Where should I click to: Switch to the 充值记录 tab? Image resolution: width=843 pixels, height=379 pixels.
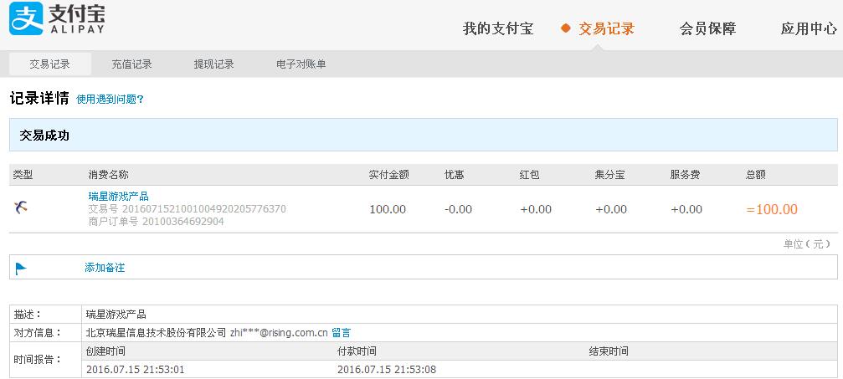pyautogui.click(x=131, y=64)
